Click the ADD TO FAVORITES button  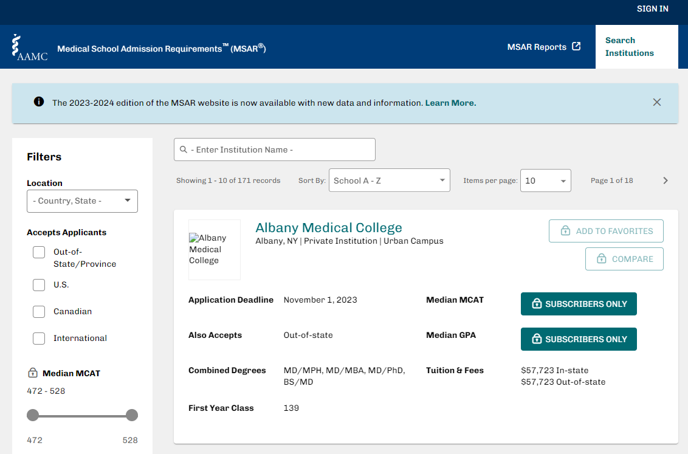pyautogui.click(x=606, y=231)
